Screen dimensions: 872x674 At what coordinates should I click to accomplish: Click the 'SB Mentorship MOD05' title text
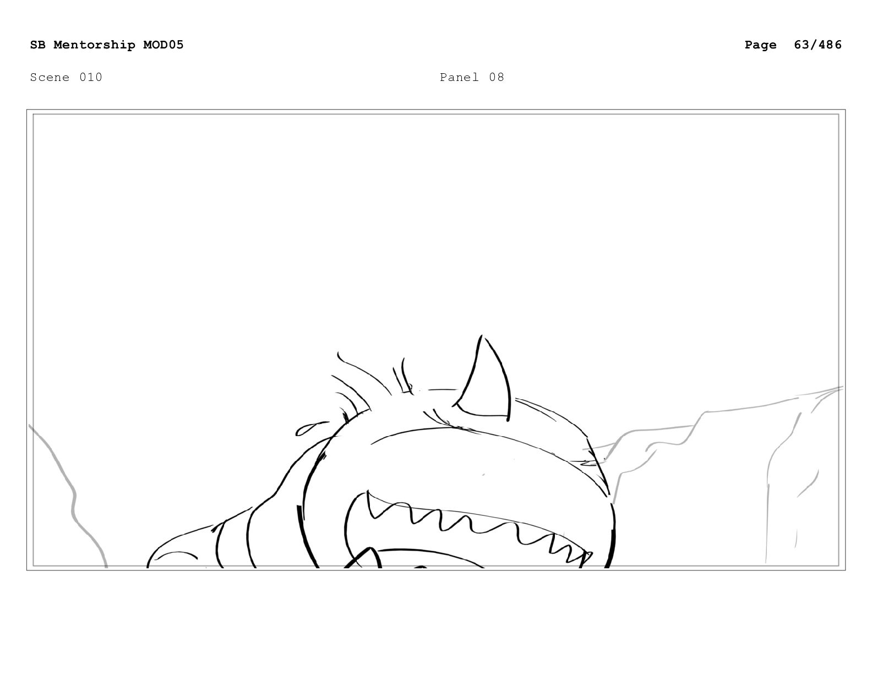click(x=107, y=45)
